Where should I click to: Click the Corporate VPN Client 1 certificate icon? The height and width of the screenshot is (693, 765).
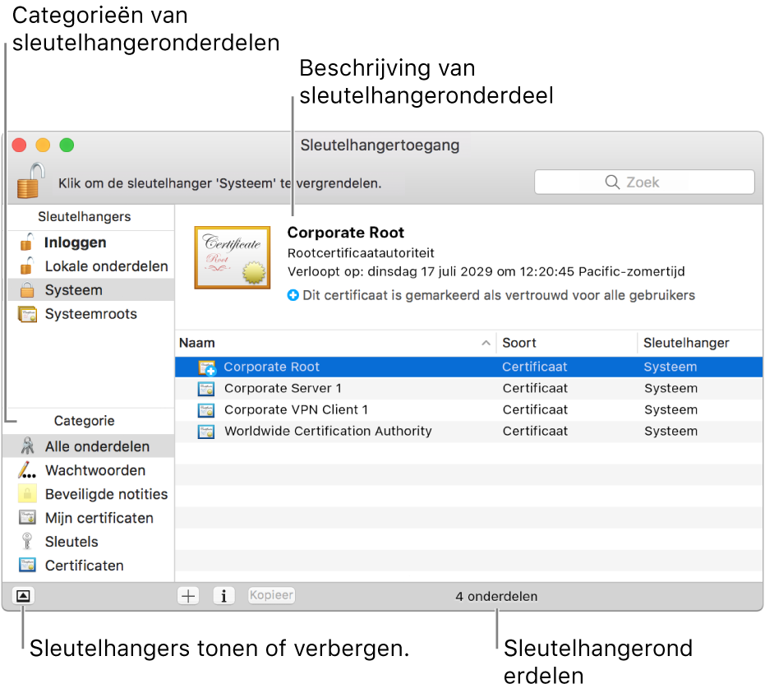coord(206,410)
